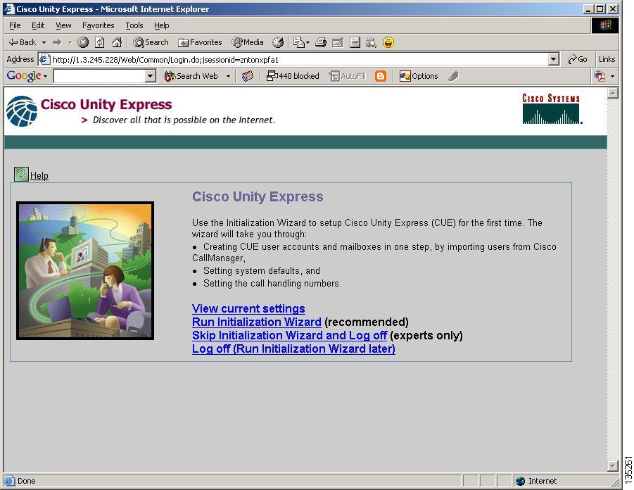Go to the Home page icon

coord(117,42)
